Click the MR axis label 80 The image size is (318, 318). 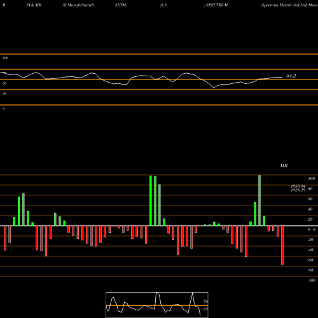pyautogui.click(x=310, y=189)
